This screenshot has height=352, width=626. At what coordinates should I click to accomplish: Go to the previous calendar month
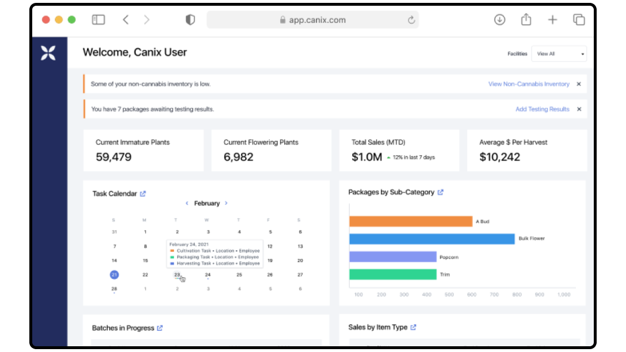pos(187,203)
